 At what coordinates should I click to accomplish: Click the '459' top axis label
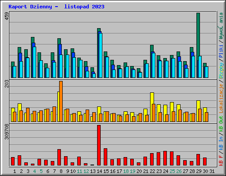click(7, 16)
